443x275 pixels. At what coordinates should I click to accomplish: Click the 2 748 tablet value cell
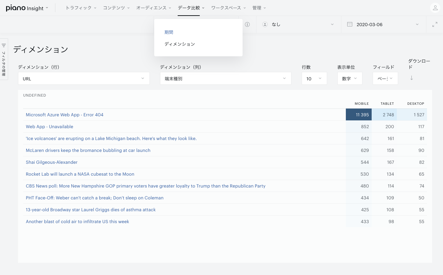pyautogui.click(x=384, y=115)
